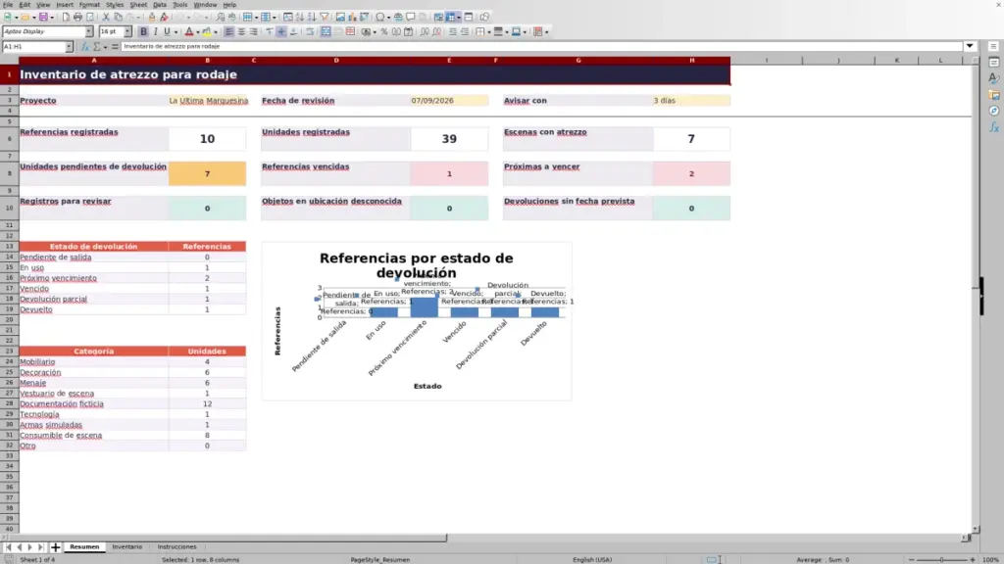Click the last sheet navigation arrow
Image resolution: width=1004 pixels, height=564 pixels.
point(40,547)
